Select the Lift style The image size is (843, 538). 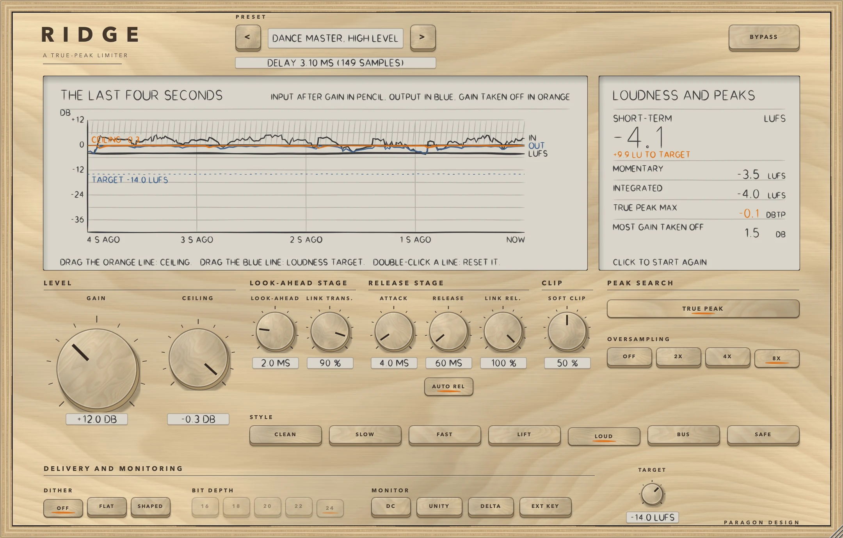[524, 435]
